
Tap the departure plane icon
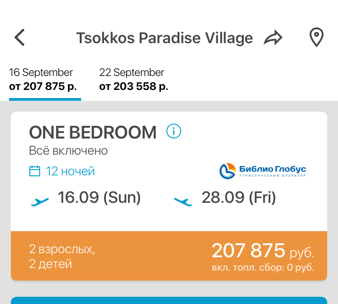click(40, 201)
